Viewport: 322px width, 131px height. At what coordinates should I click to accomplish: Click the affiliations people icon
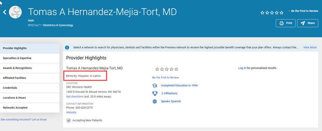154,93
